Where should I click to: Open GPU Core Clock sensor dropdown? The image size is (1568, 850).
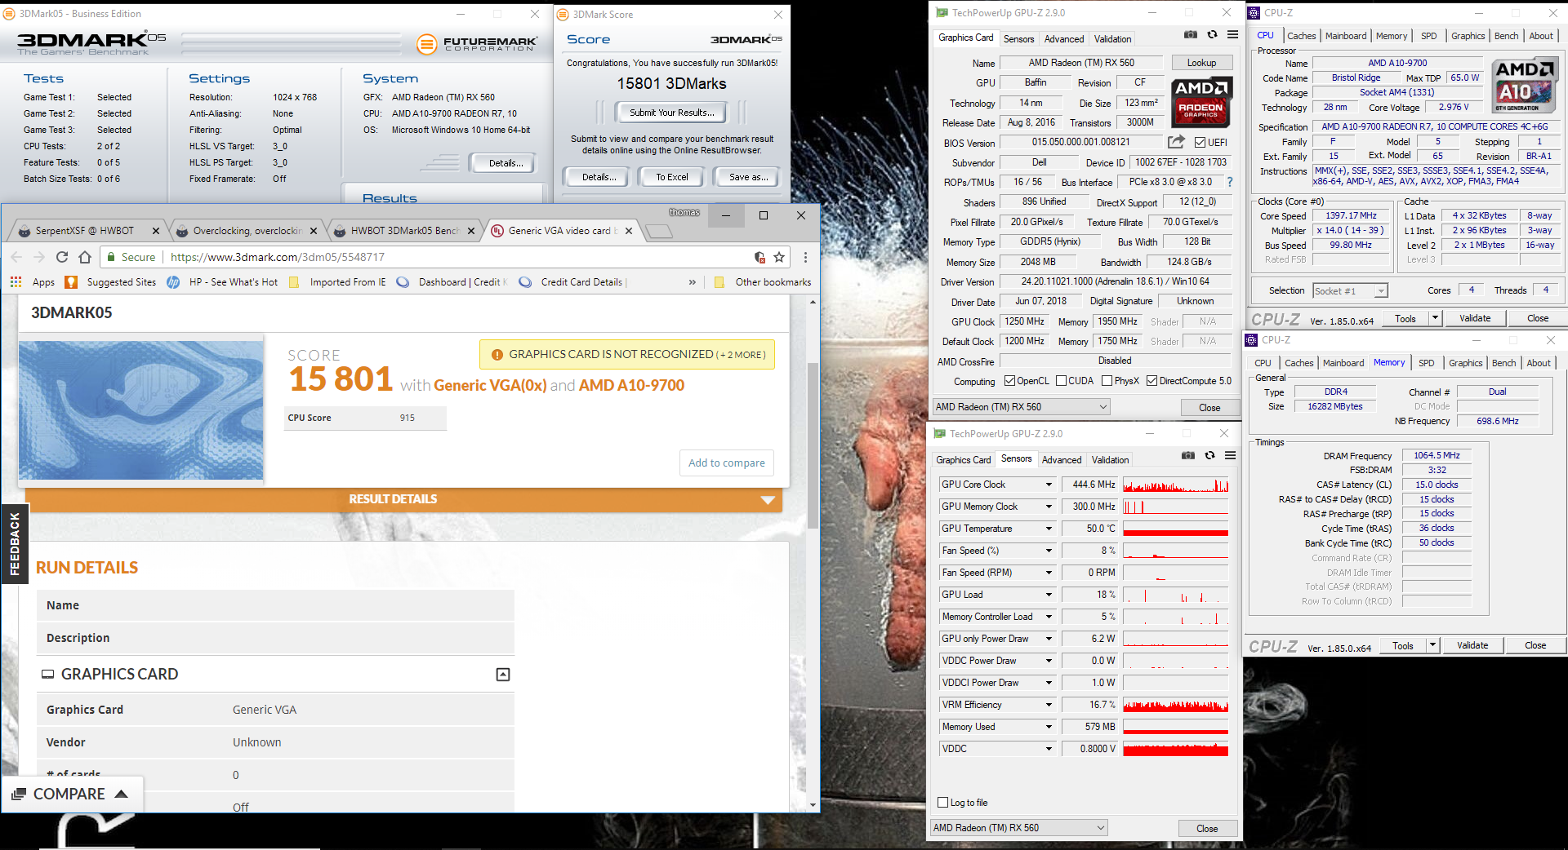1049,485
